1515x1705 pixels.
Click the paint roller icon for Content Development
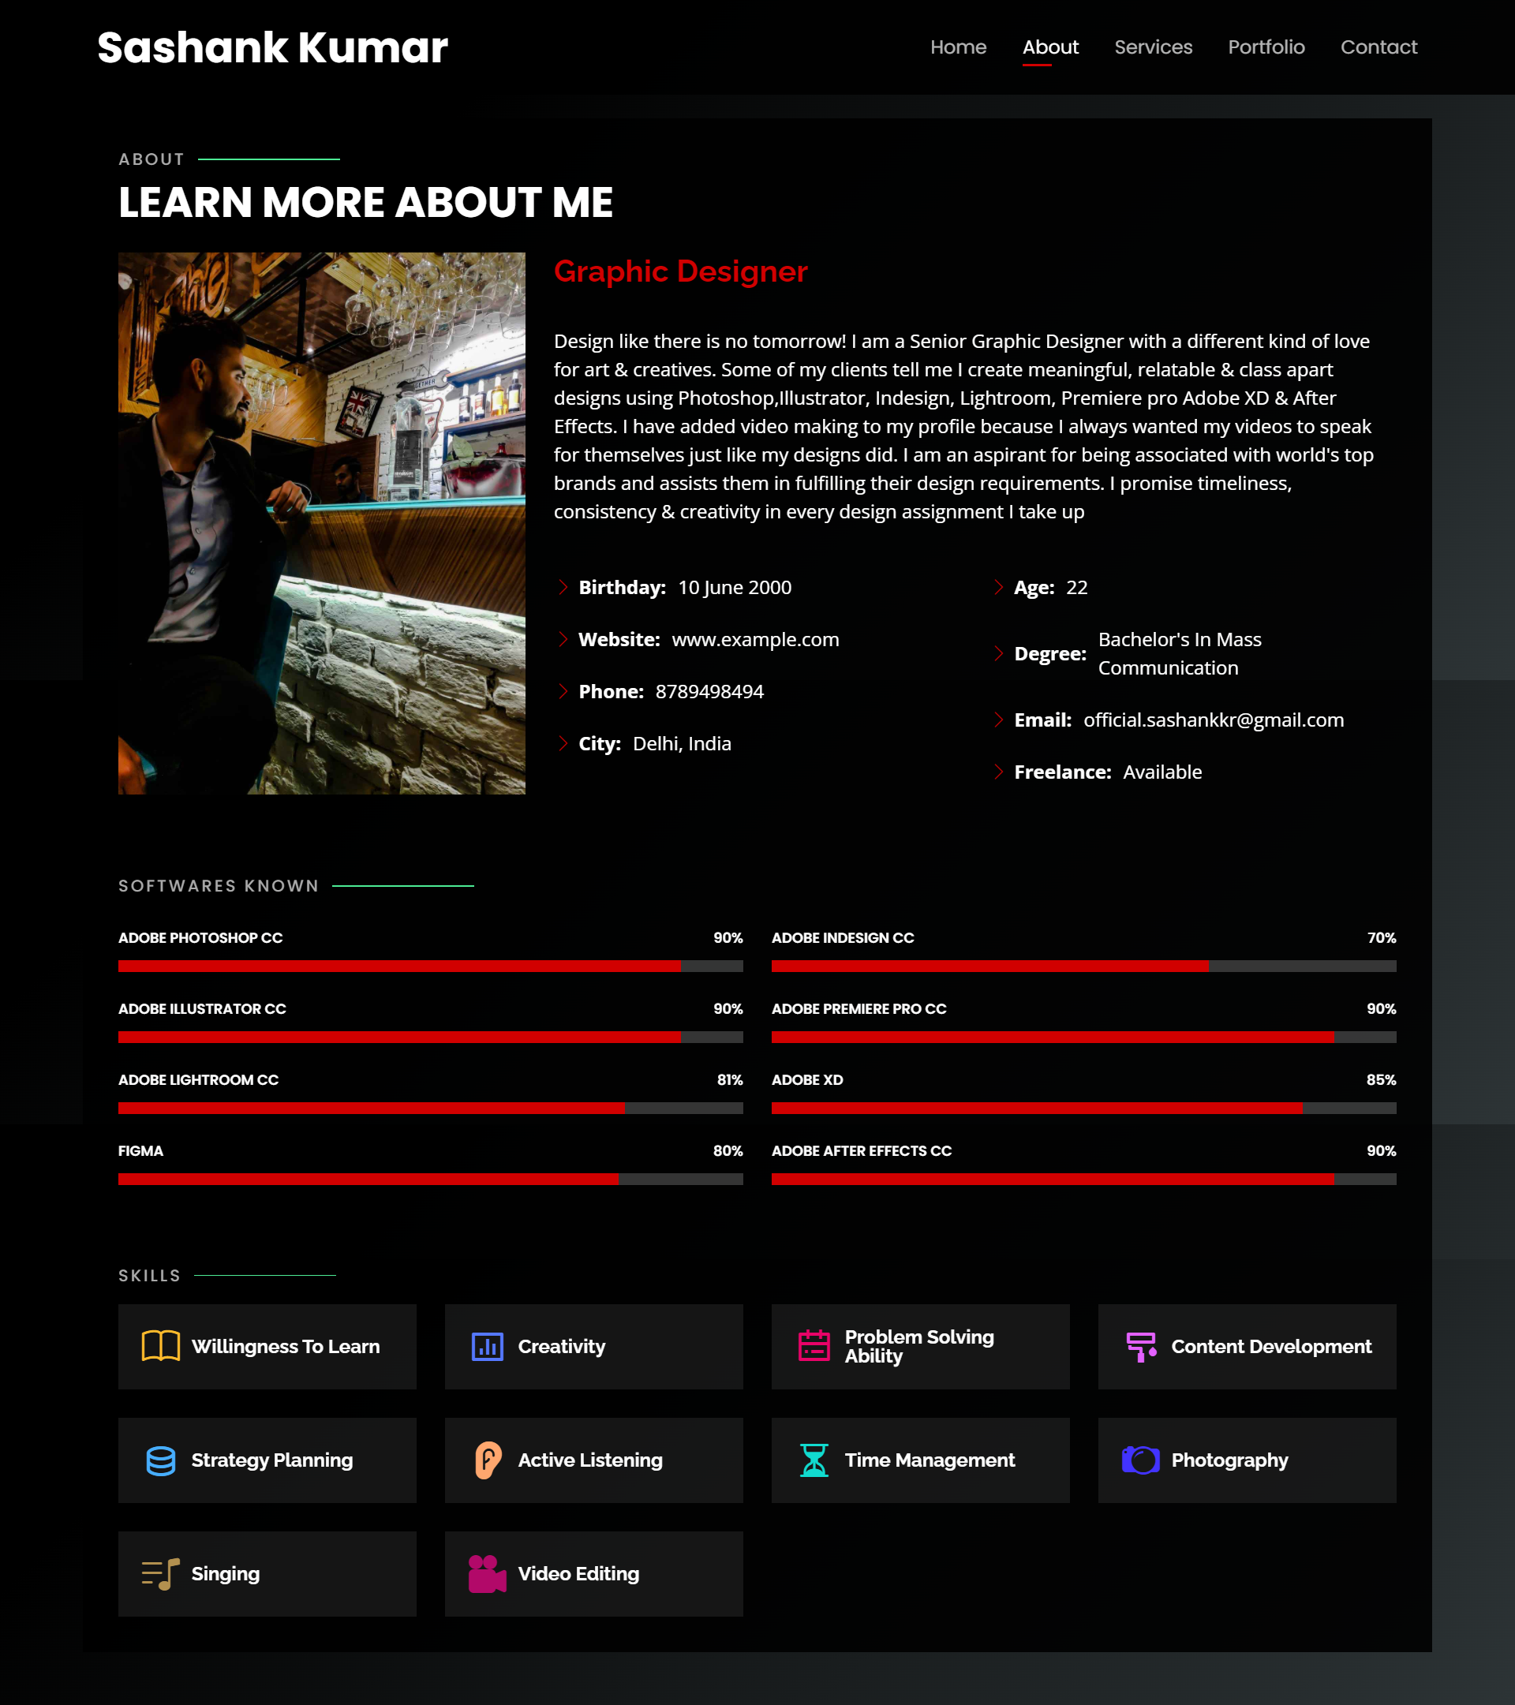(x=1140, y=1346)
